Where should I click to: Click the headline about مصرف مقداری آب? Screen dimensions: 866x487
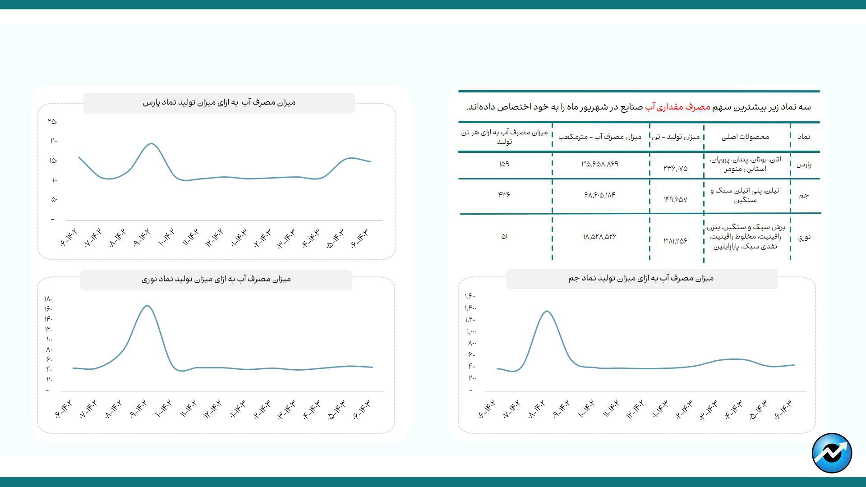[638, 107]
